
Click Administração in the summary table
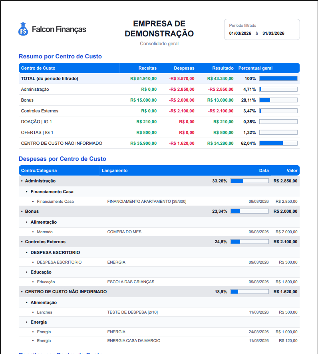coord(35,90)
